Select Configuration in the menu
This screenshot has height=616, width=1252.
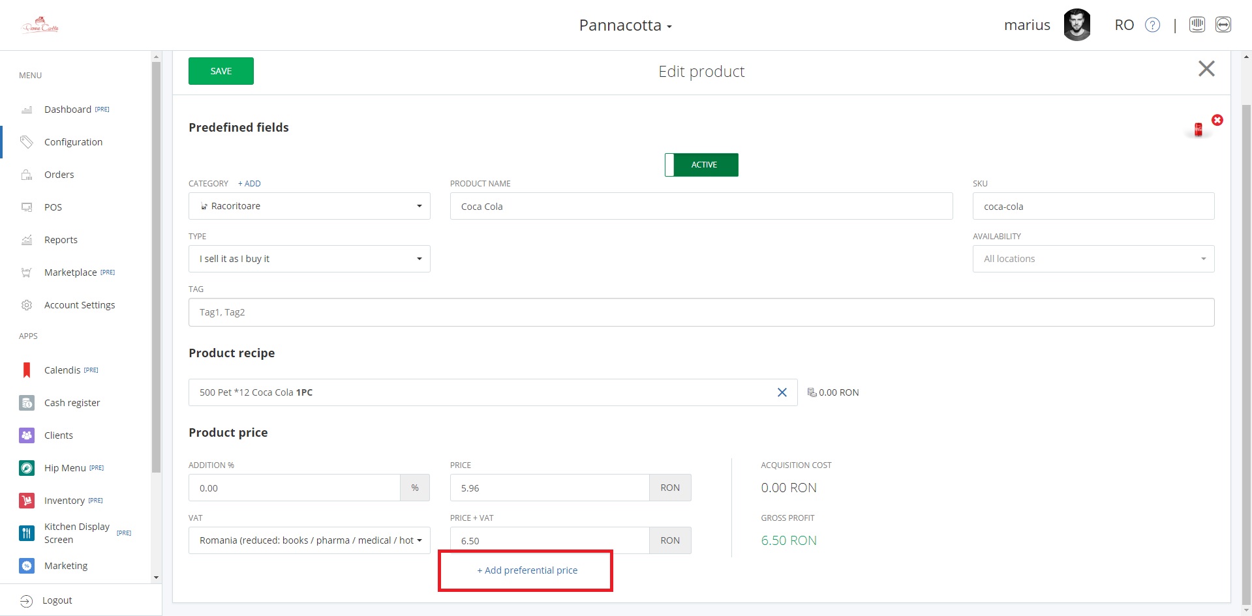73,142
